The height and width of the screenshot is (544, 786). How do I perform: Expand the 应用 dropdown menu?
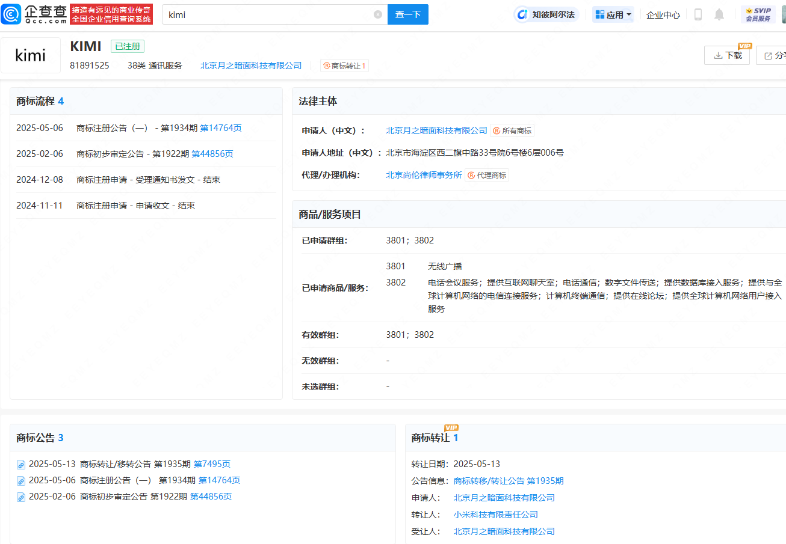(613, 14)
